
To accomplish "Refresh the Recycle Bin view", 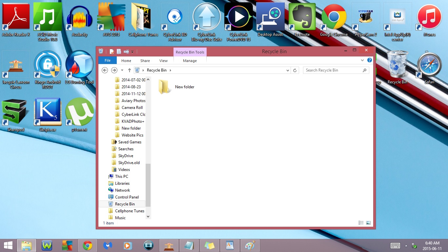I will [x=295, y=70].
